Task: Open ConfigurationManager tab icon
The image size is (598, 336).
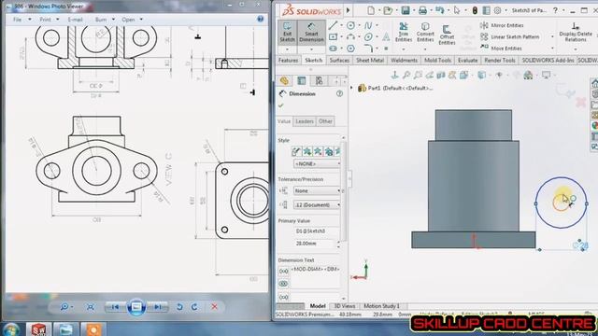Action: [x=319, y=81]
